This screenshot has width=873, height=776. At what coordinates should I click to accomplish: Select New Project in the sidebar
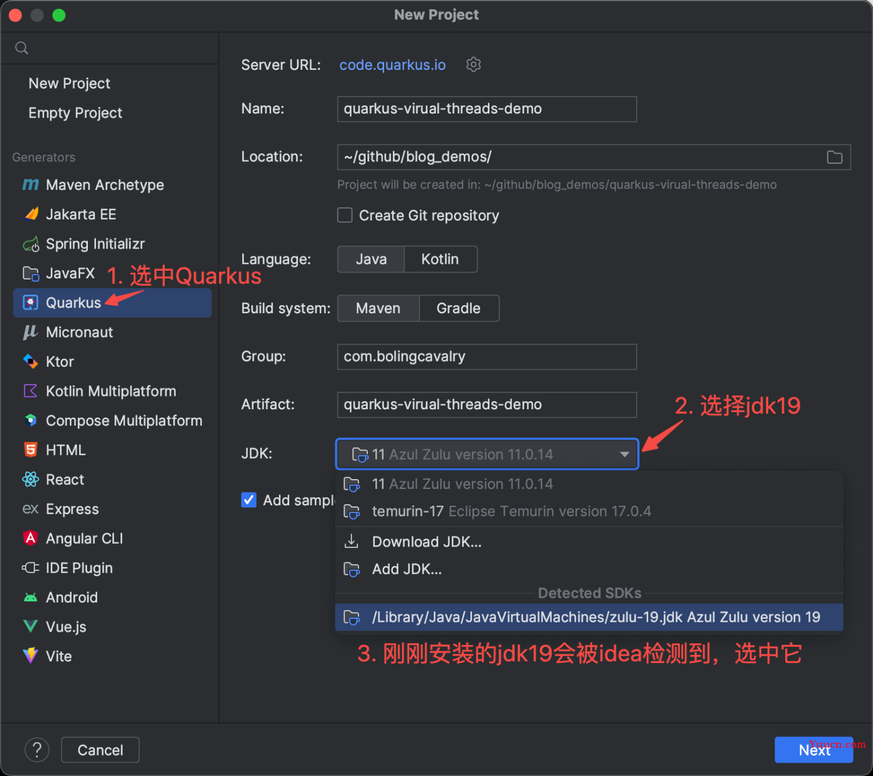click(69, 83)
